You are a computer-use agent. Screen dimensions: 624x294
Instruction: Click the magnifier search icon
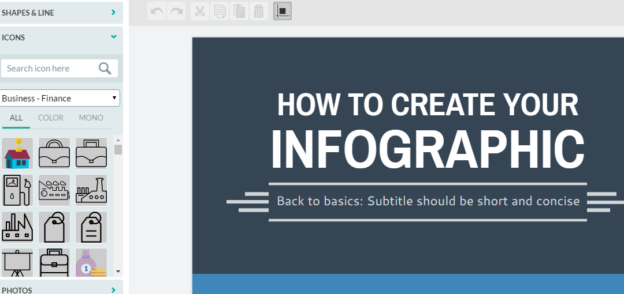point(105,69)
